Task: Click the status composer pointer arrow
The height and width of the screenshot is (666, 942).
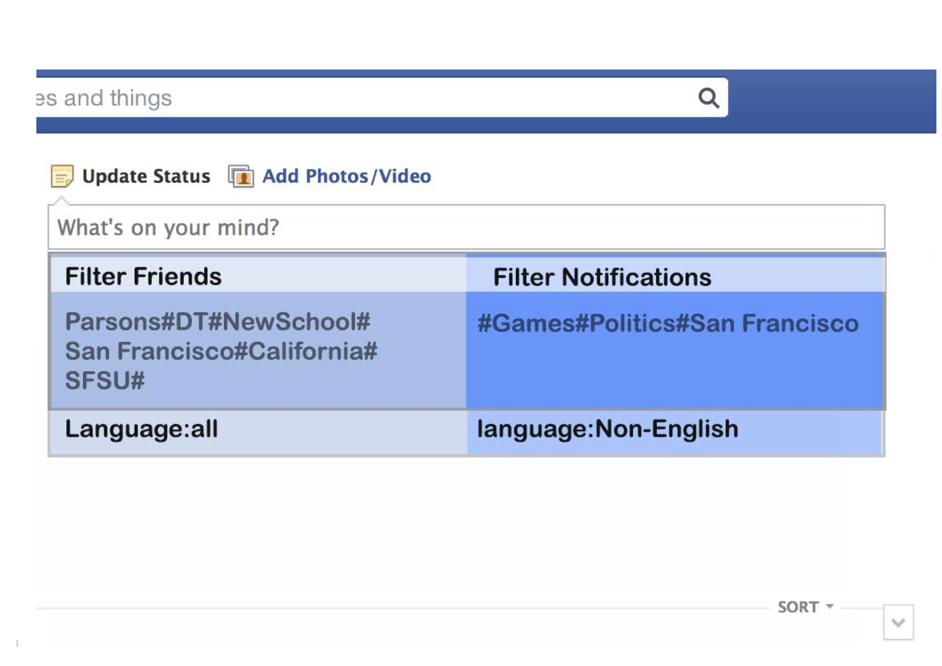Action: pos(62,201)
